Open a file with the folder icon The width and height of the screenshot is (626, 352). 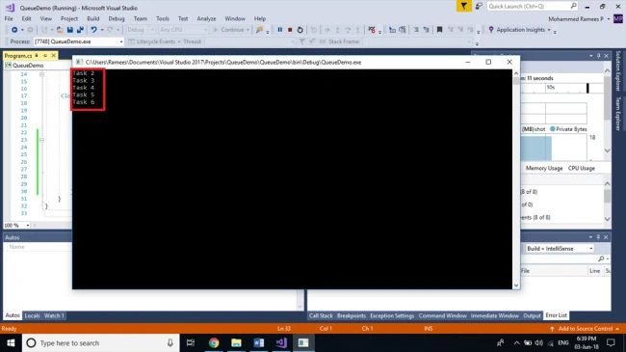click(x=60, y=30)
